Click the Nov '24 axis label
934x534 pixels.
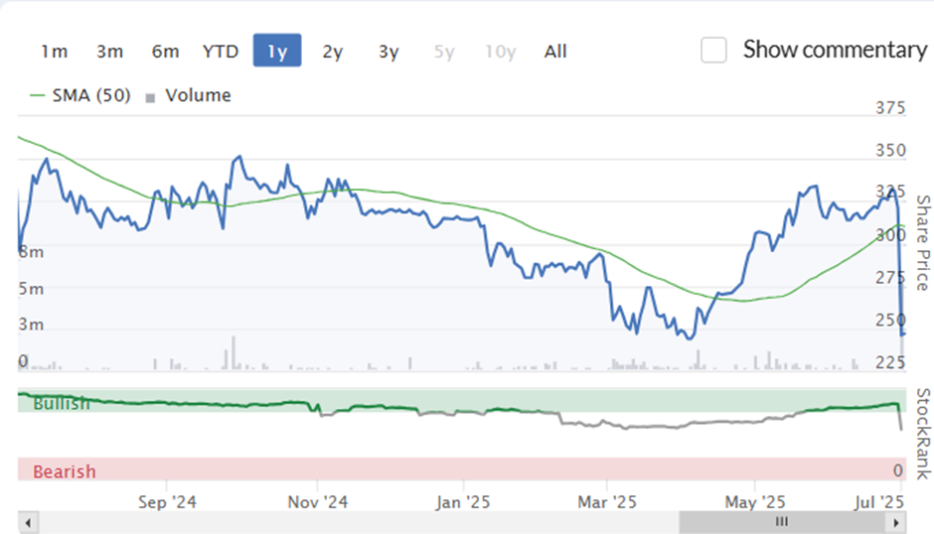coord(318,502)
